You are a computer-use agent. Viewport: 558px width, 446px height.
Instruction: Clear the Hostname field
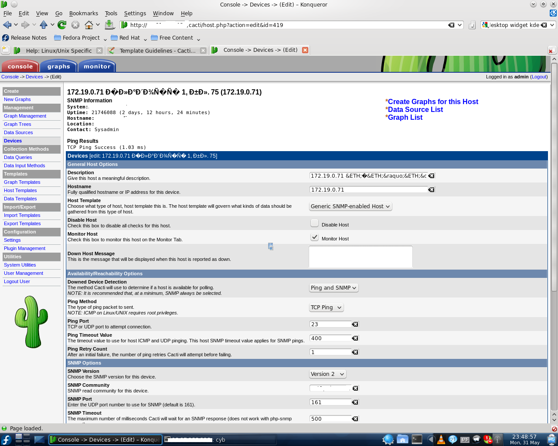tap(431, 189)
